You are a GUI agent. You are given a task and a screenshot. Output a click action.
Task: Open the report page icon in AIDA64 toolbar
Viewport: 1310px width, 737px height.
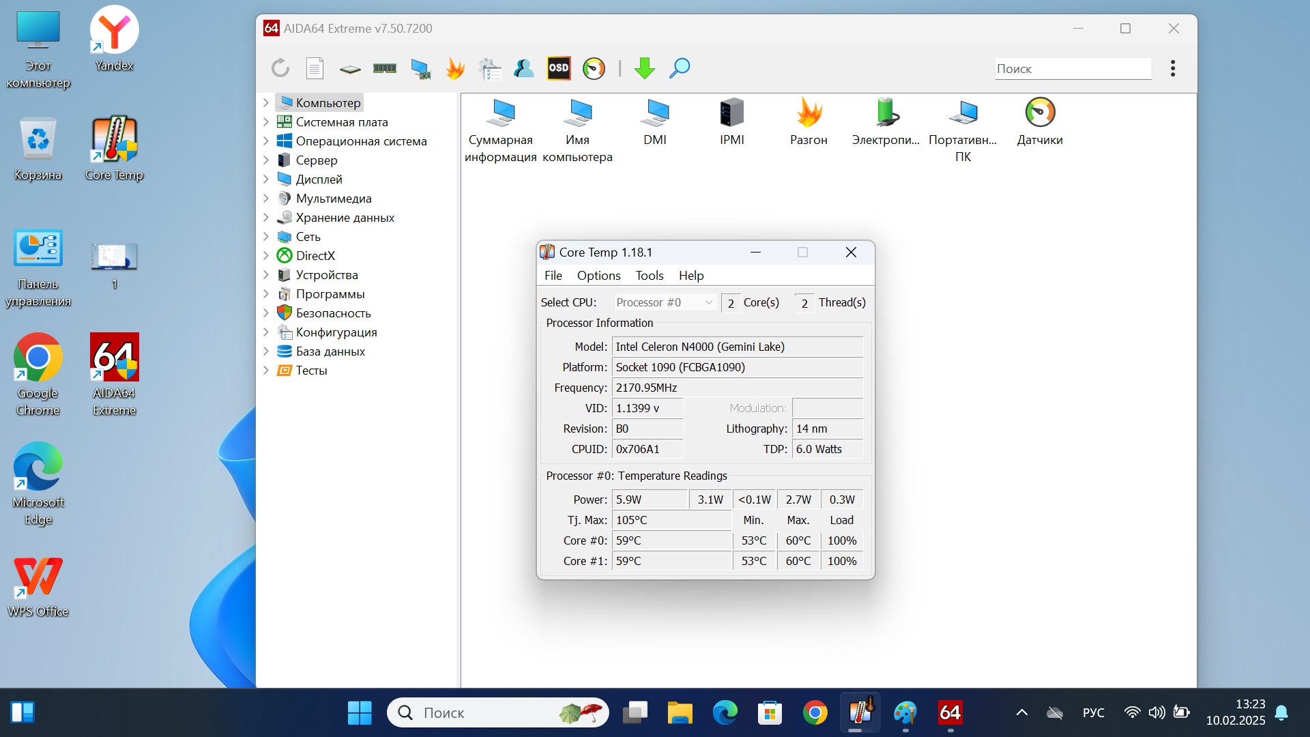pyautogui.click(x=315, y=68)
